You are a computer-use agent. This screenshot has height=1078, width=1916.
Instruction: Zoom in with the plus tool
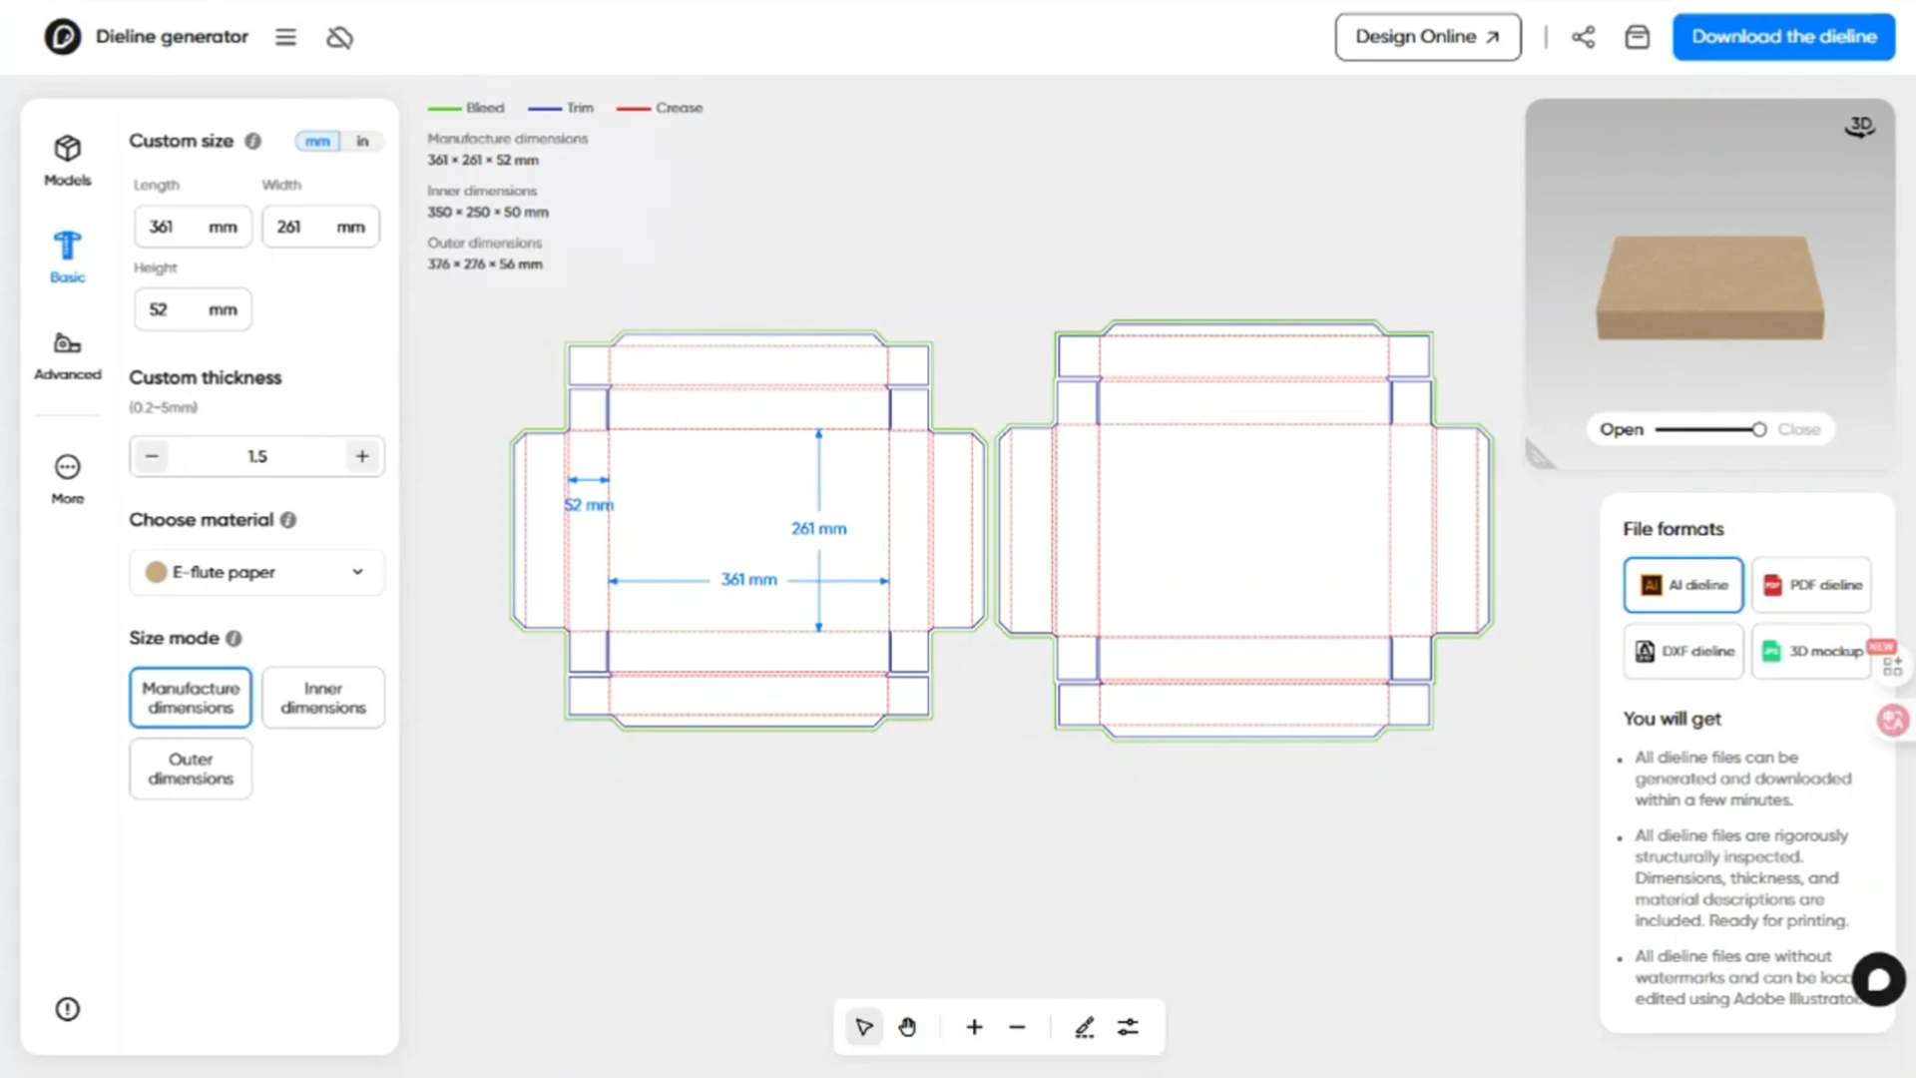[974, 1027]
